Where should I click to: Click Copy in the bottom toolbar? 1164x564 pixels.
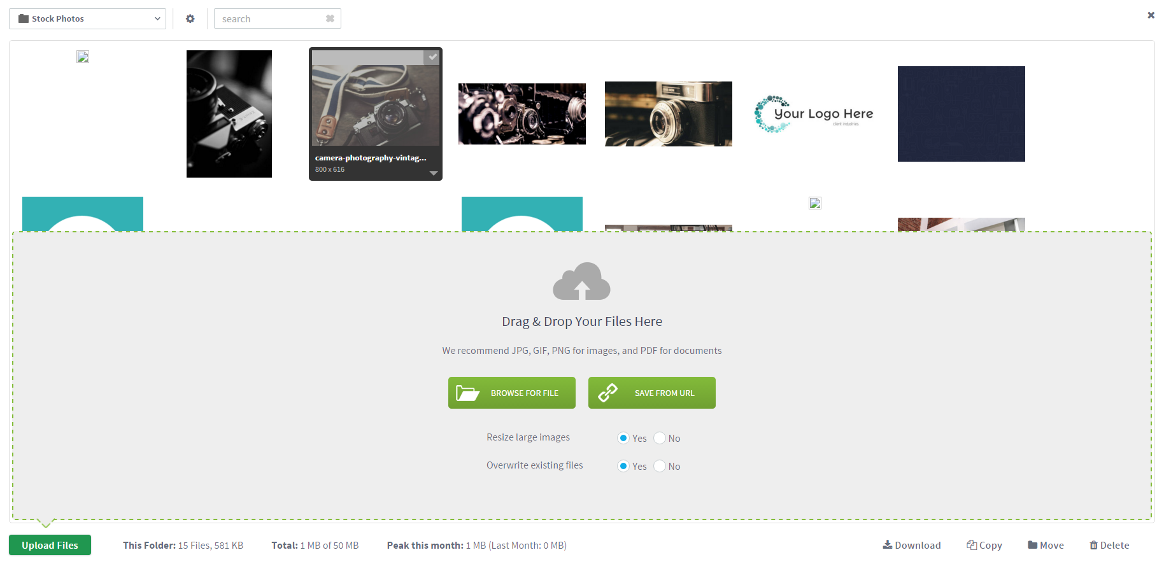point(984,545)
